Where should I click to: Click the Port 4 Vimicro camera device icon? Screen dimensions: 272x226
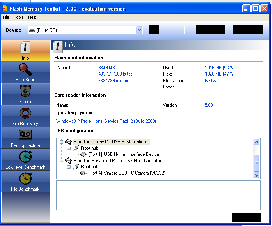click(x=83, y=173)
